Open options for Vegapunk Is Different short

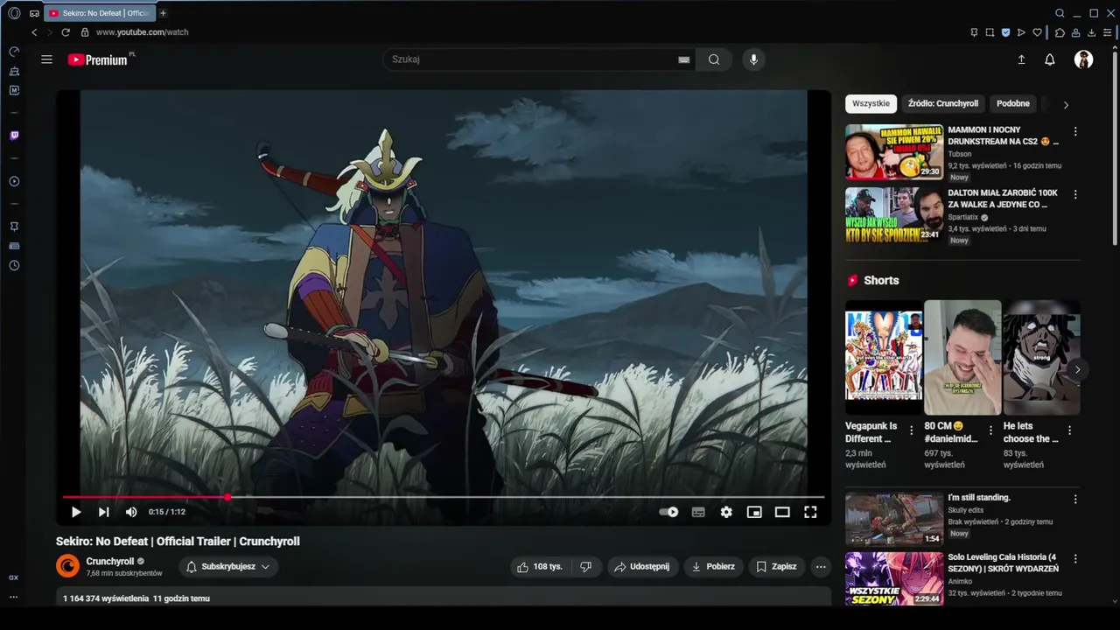tap(912, 430)
